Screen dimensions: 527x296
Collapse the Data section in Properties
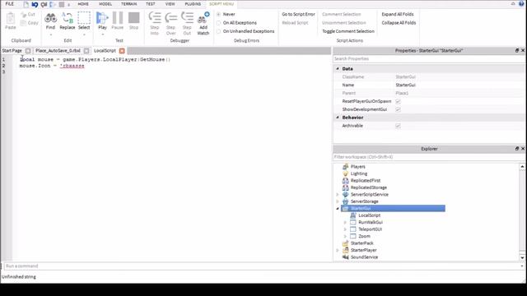point(338,68)
